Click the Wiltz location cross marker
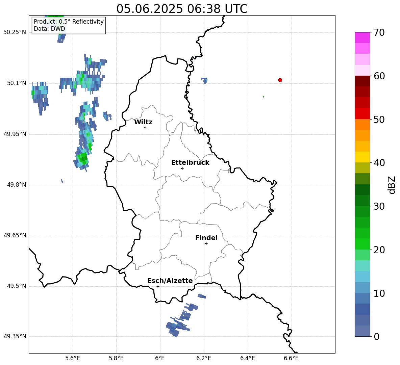Screen dimensions: 400x365 coord(145,128)
